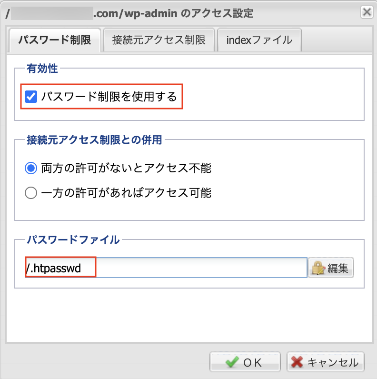Focus the パスワードファイル path input field

pos(200,268)
